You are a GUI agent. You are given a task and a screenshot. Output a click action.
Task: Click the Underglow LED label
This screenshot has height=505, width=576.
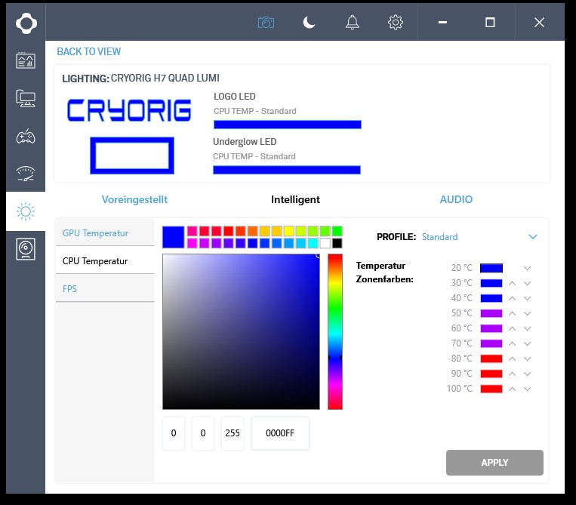(245, 142)
